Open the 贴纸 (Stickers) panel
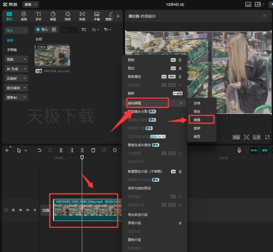This screenshot has width=273, height=252. click(53, 16)
